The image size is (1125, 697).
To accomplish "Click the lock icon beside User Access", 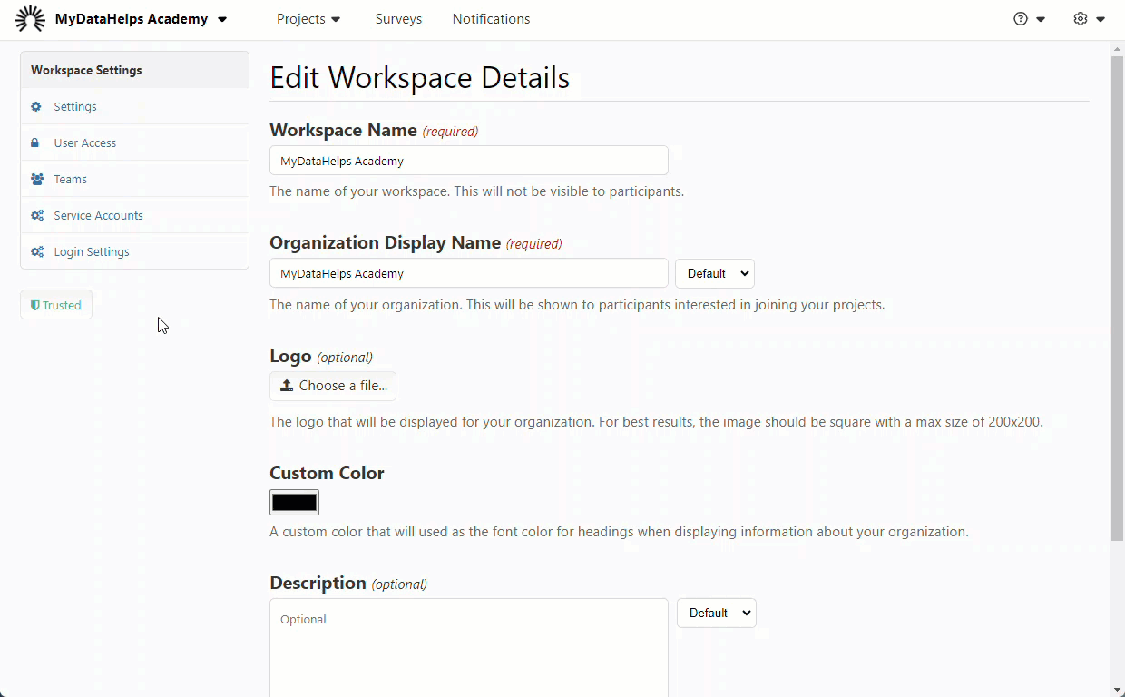I will (36, 143).
